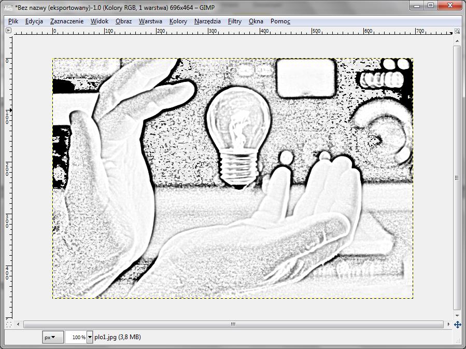Click the status bar text plo1.jpg (3,8 MB)
Screen dimensions: 466x349
[x=118, y=337]
